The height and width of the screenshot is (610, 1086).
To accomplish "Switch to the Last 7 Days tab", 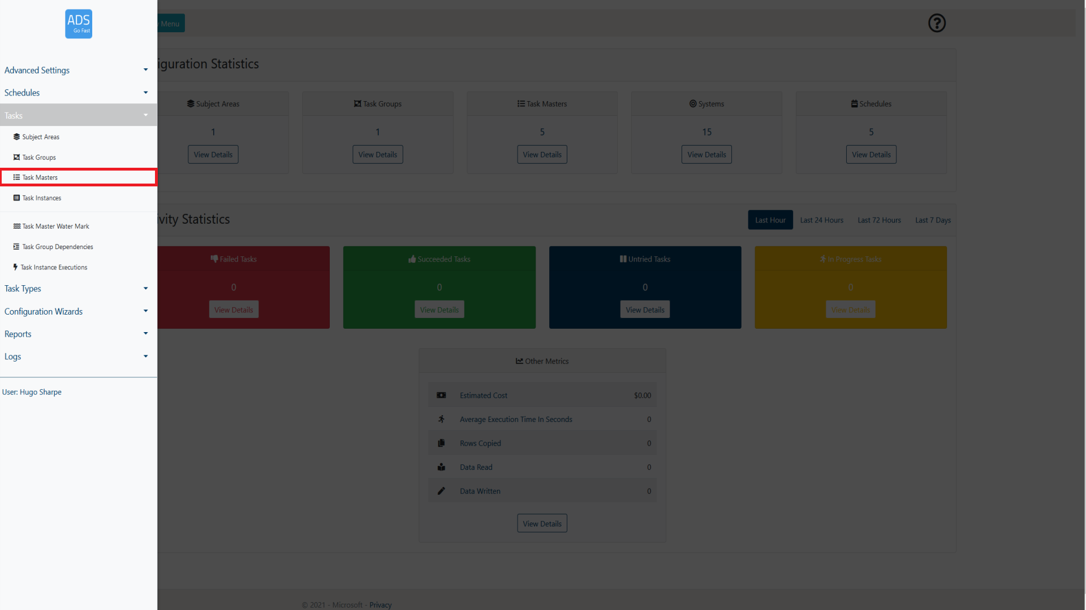I will (x=933, y=220).
